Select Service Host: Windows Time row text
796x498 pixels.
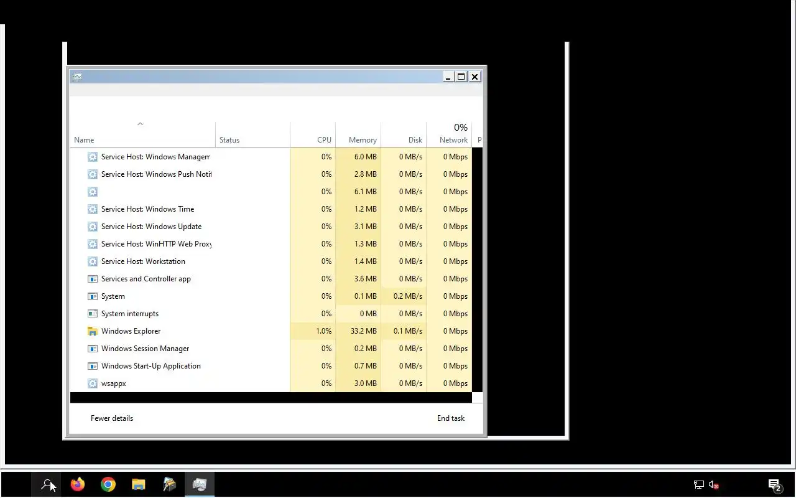tap(147, 209)
